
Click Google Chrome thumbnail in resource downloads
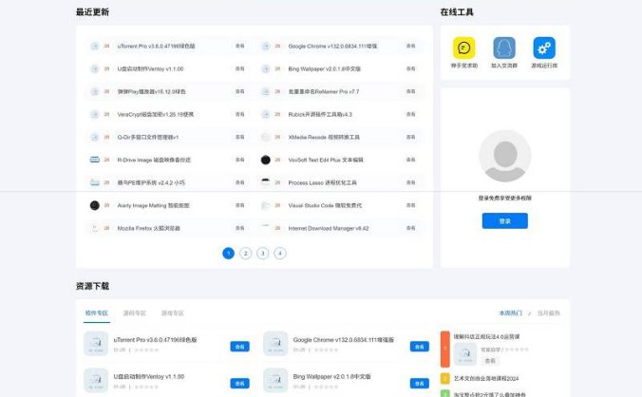275,344
